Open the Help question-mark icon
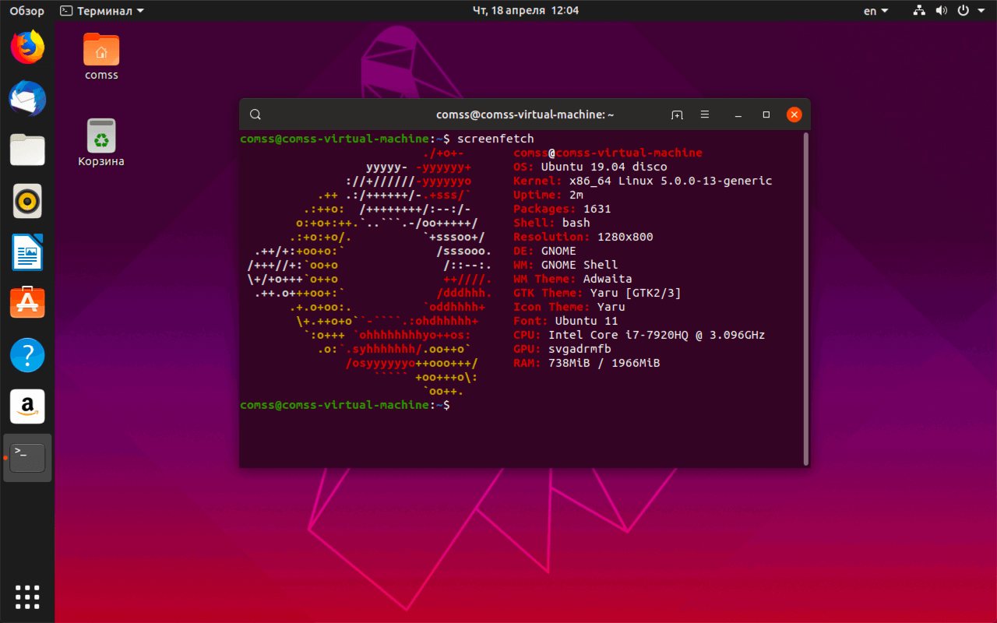The image size is (997, 623). (x=27, y=355)
